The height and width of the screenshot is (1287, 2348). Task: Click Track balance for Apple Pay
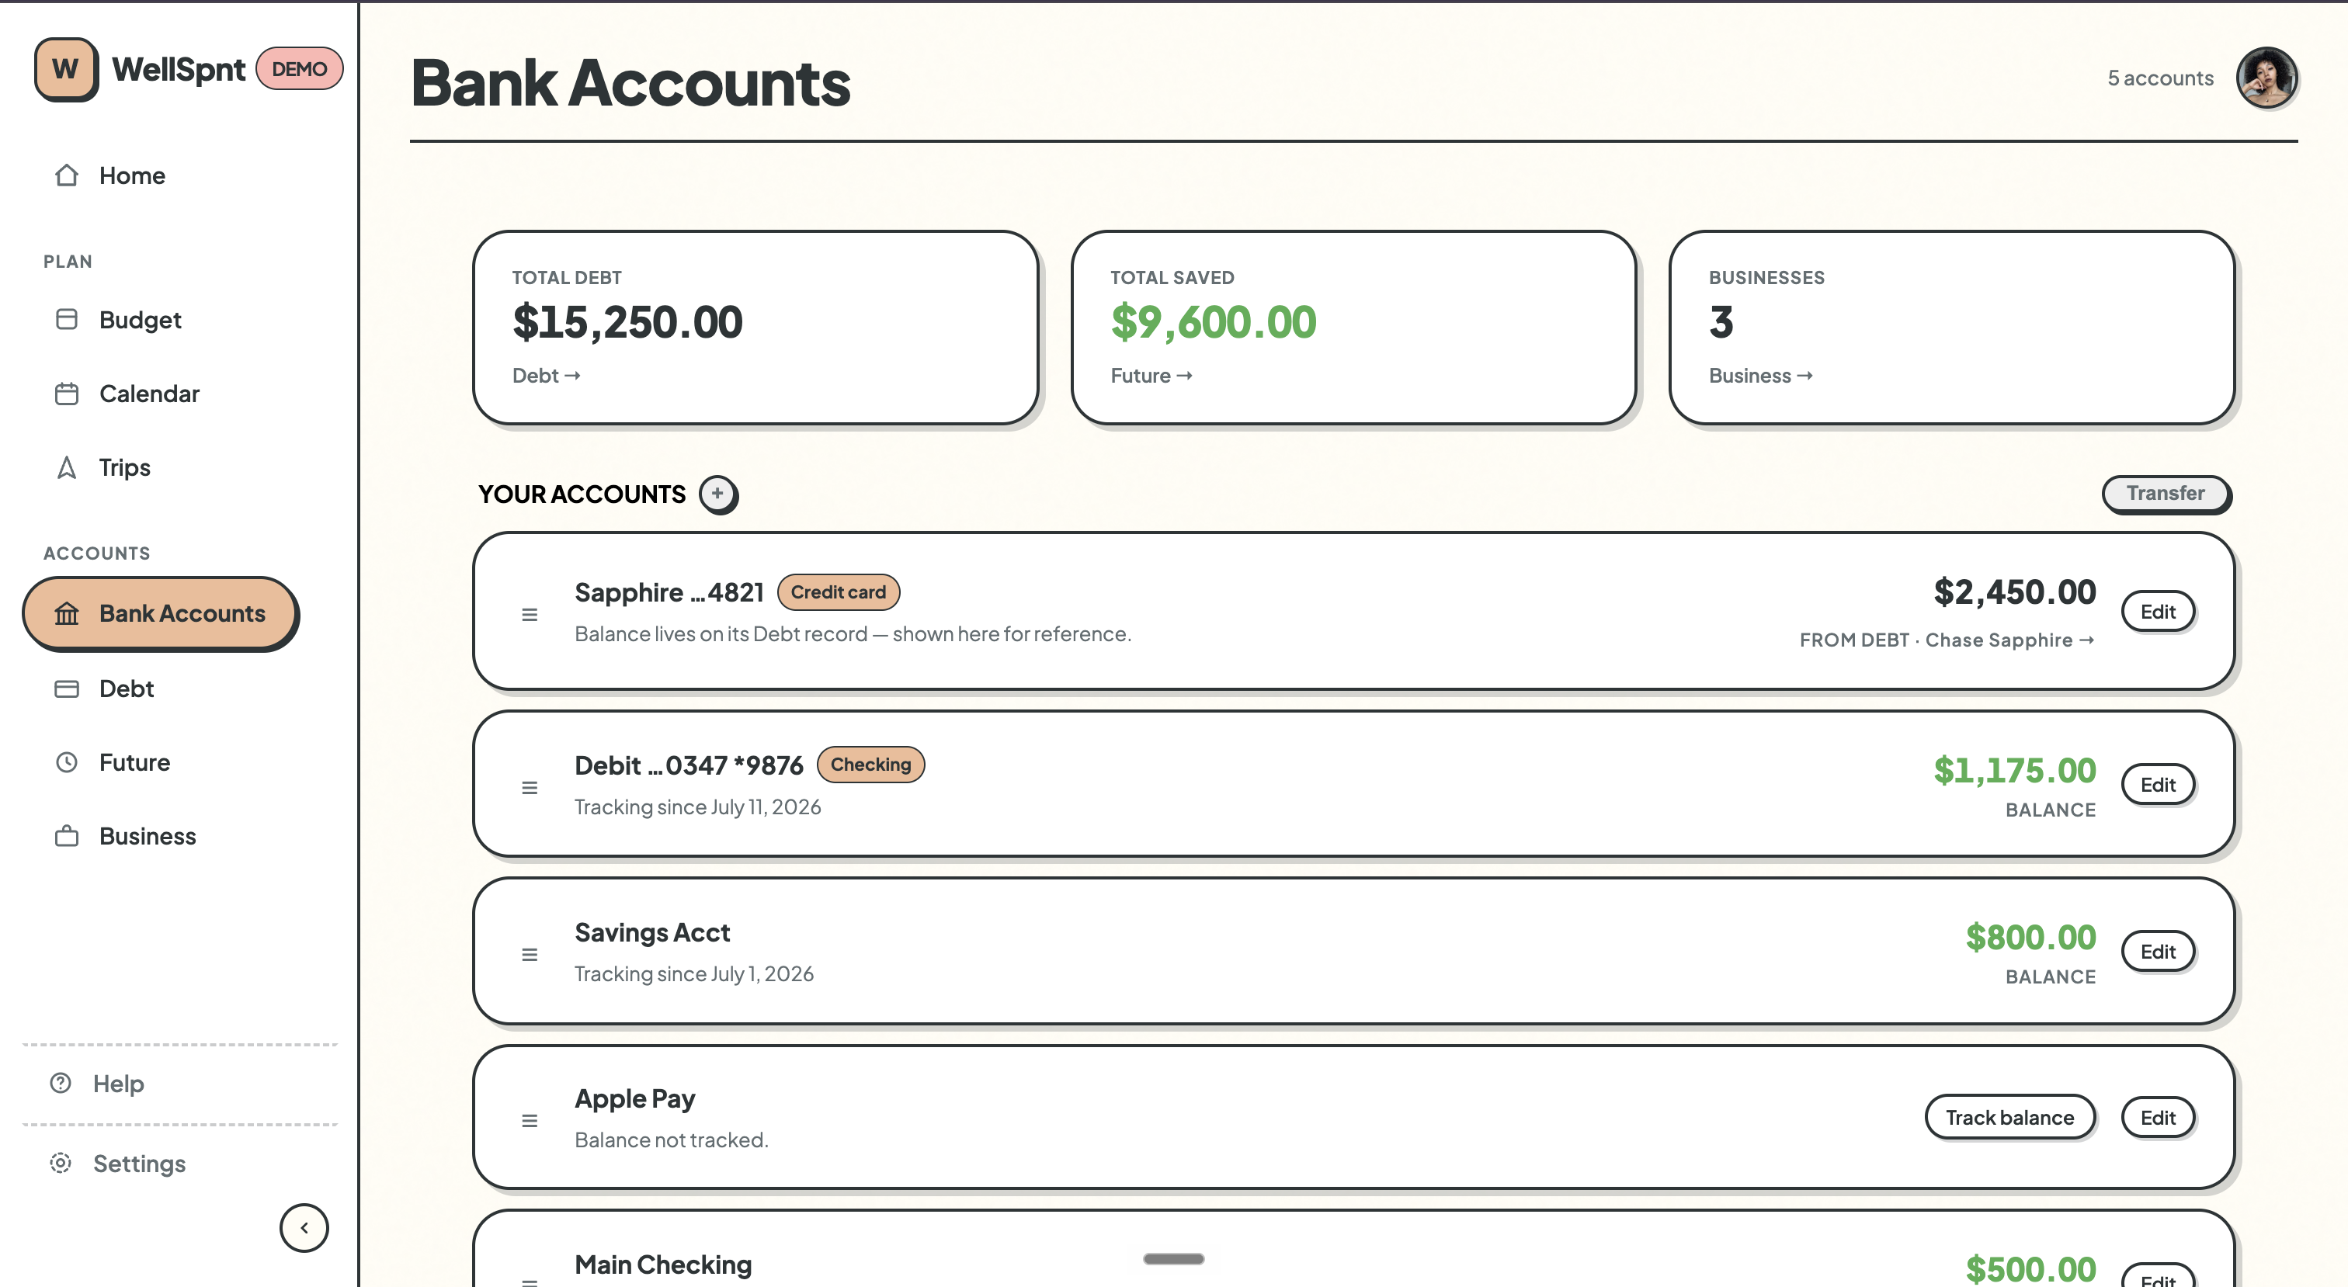coord(2009,1118)
